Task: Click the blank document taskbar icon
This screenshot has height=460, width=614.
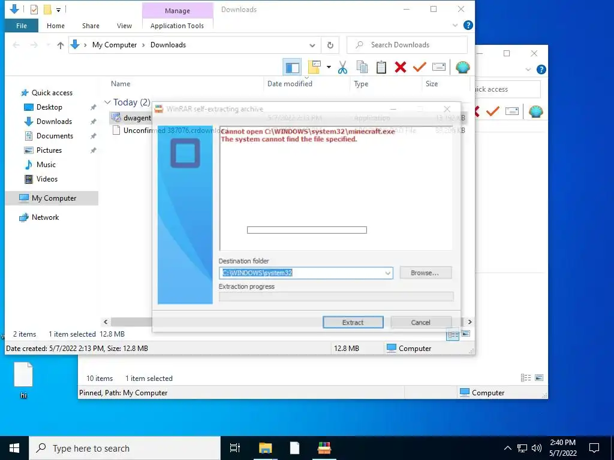Action: (x=294, y=448)
